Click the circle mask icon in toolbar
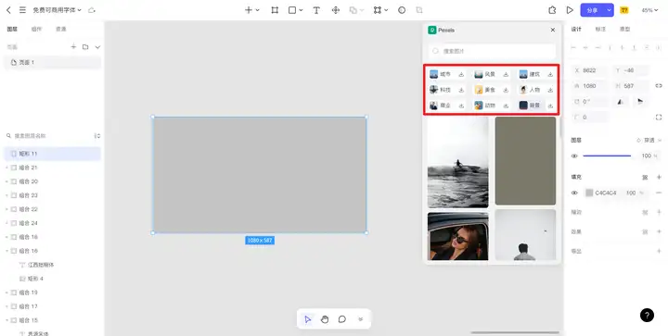The height and width of the screenshot is (336, 668). point(402,10)
